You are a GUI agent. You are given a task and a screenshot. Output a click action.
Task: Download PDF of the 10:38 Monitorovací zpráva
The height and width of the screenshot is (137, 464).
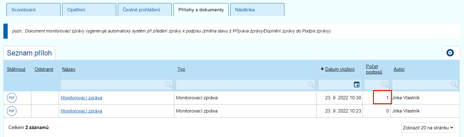coord(12,98)
